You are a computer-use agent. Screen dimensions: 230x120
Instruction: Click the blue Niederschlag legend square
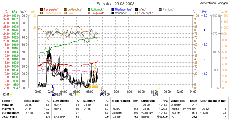(113, 9)
